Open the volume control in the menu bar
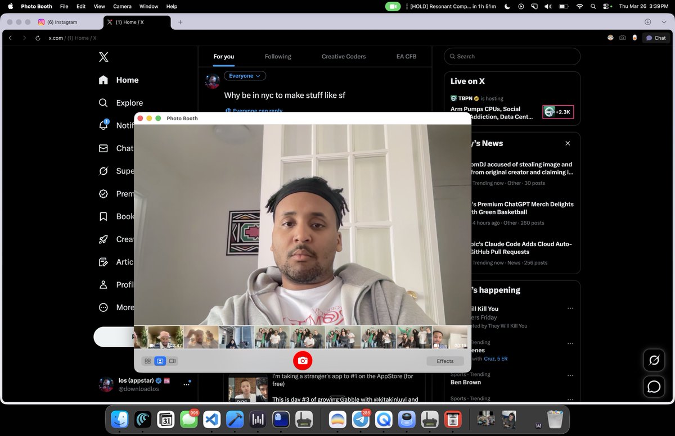Image resolution: width=675 pixels, height=436 pixels. click(x=548, y=6)
